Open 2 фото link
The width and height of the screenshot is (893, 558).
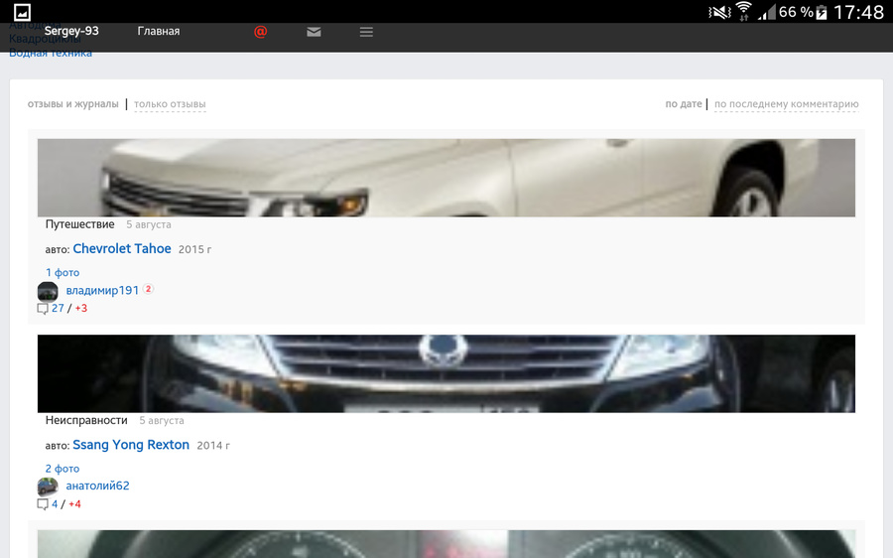click(63, 469)
